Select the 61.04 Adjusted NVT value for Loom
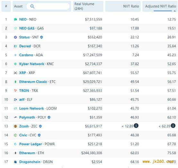 [172, 108]
